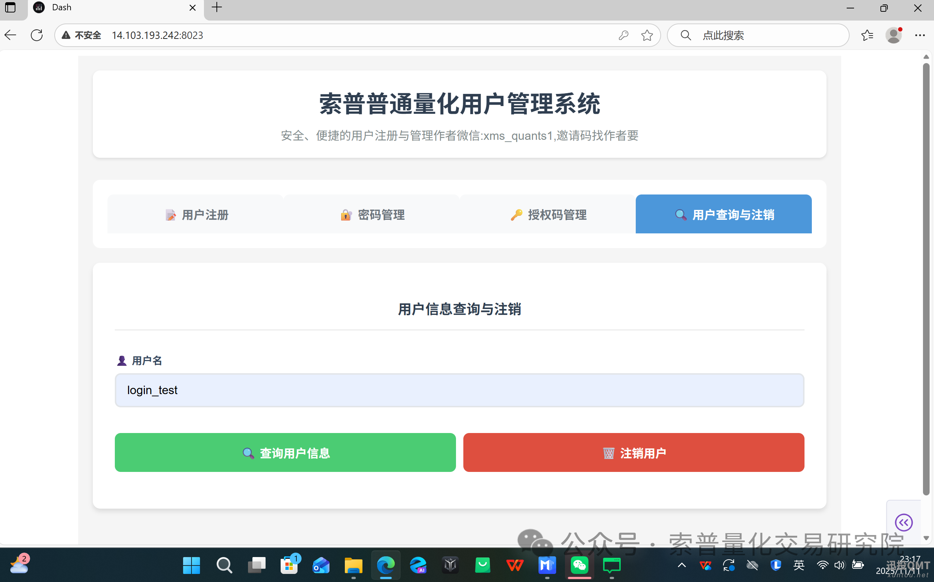Viewport: 934px width, 582px height.
Task: Expand the sidebar double-chevron button
Action: click(903, 522)
